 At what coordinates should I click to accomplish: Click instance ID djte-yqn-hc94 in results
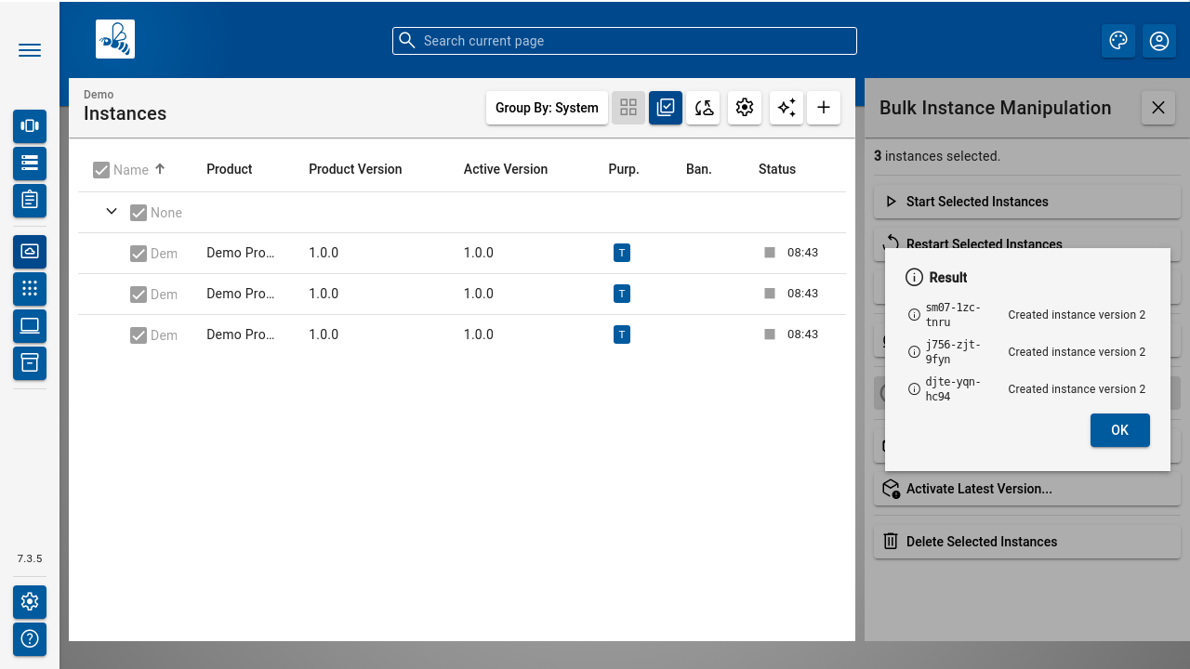pos(954,389)
